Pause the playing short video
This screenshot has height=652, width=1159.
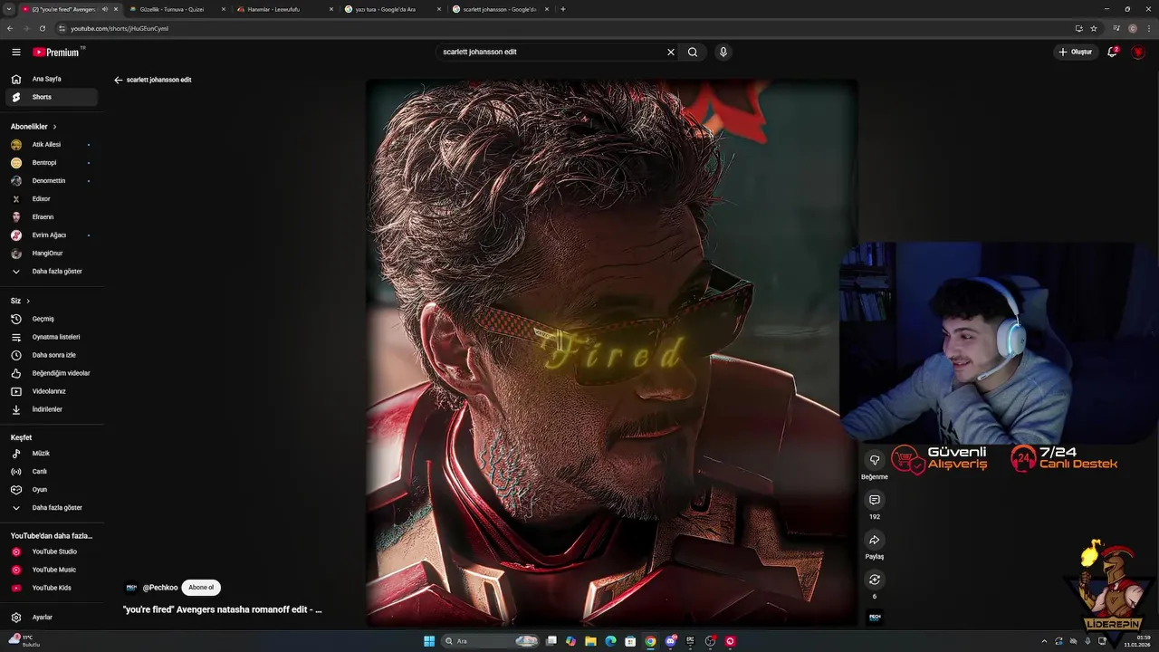pyautogui.click(x=611, y=353)
